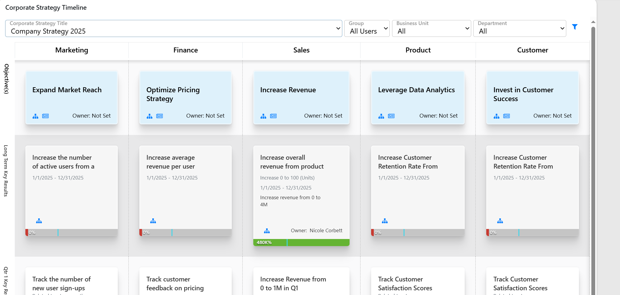Click Increase revenue from 0 to 4M text
Image resolution: width=620 pixels, height=295 pixels.
click(290, 201)
